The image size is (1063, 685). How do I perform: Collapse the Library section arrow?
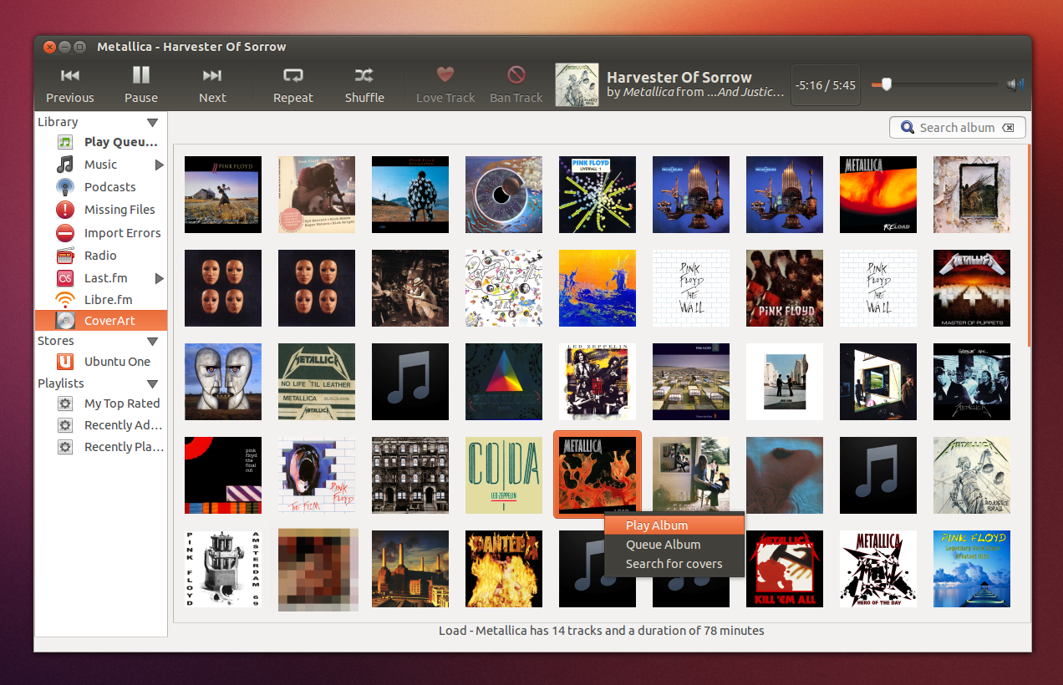(x=152, y=122)
